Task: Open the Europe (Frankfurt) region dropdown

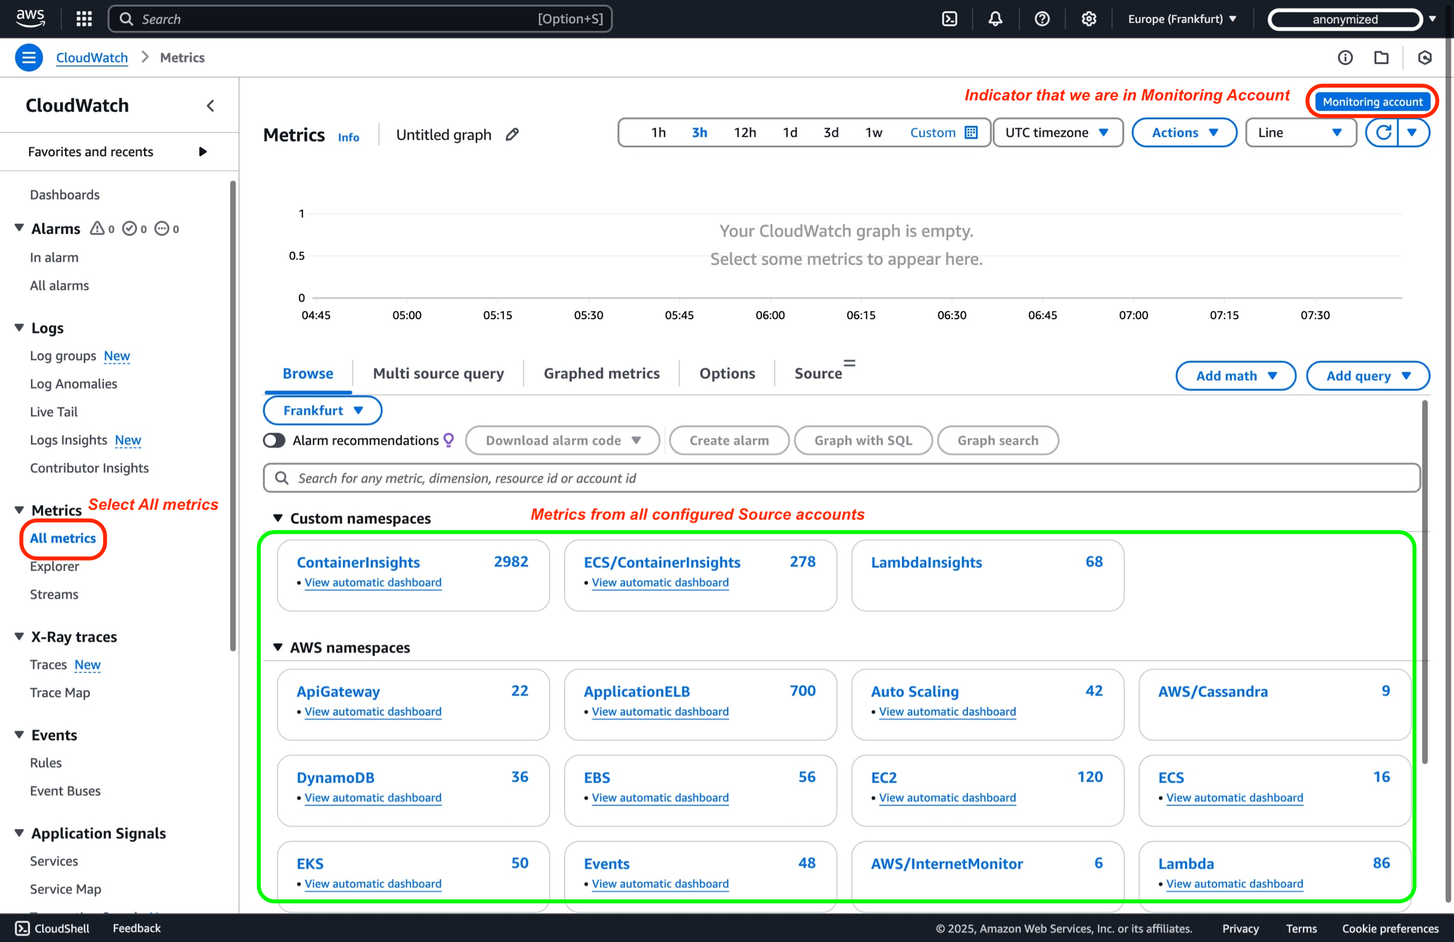Action: (x=1182, y=19)
